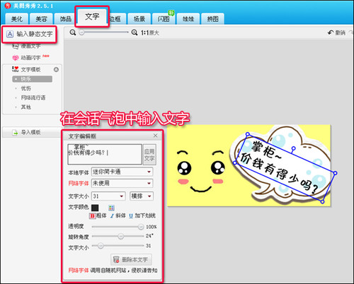Viewport: 354px width, 284px height.
Task: Click the 应用文字 button
Action: 149,155
